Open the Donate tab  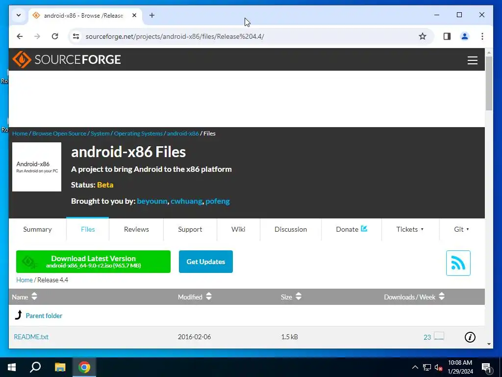351,229
